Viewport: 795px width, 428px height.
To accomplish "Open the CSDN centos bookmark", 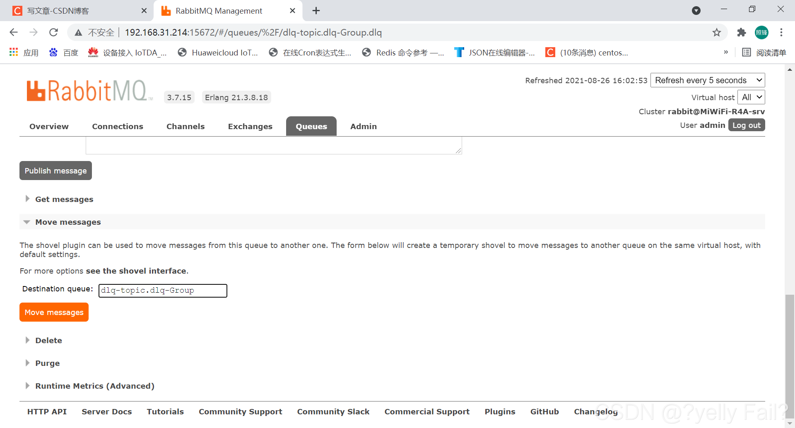I will pyautogui.click(x=587, y=53).
